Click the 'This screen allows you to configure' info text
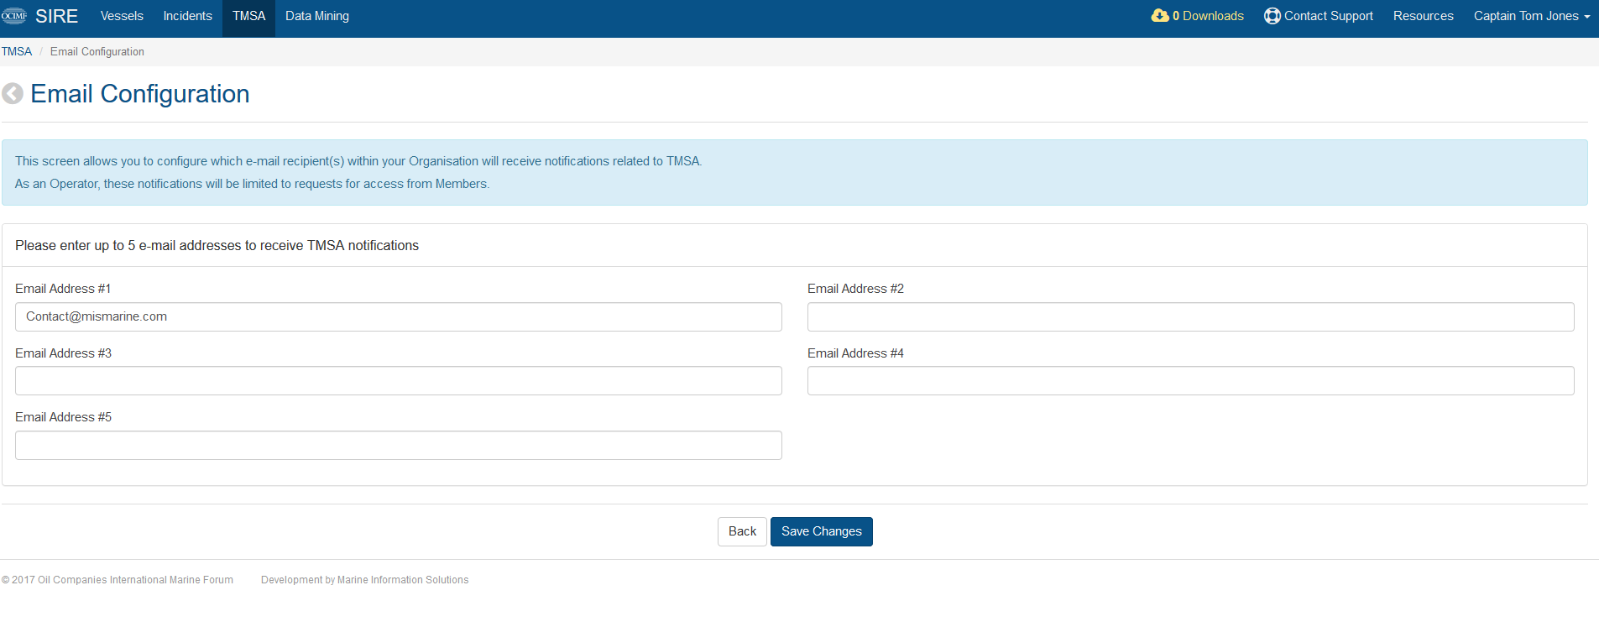Viewport: 1599px width, 627px height. pos(358,161)
